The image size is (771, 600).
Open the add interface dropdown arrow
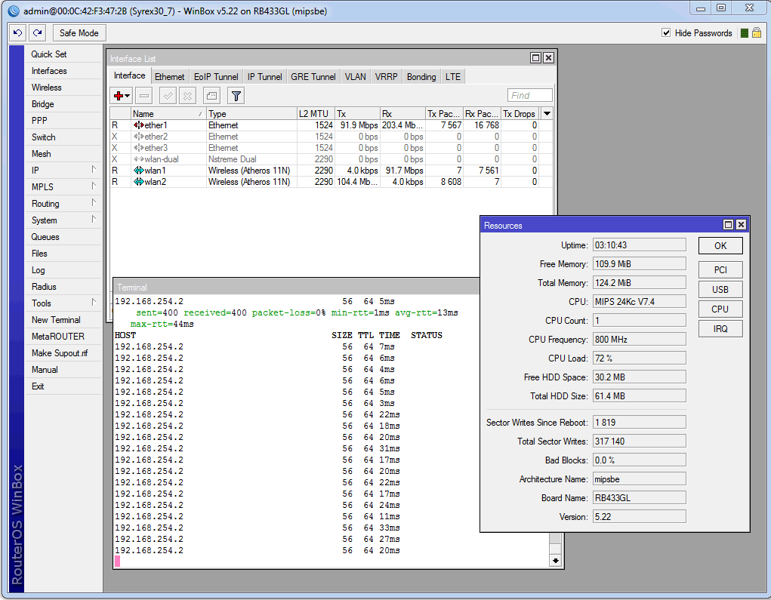click(x=128, y=96)
